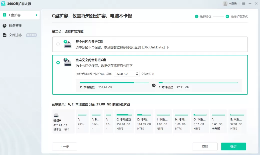
Task: Click the 磁盘管理 pie chart icon
Action: tap(5, 26)
